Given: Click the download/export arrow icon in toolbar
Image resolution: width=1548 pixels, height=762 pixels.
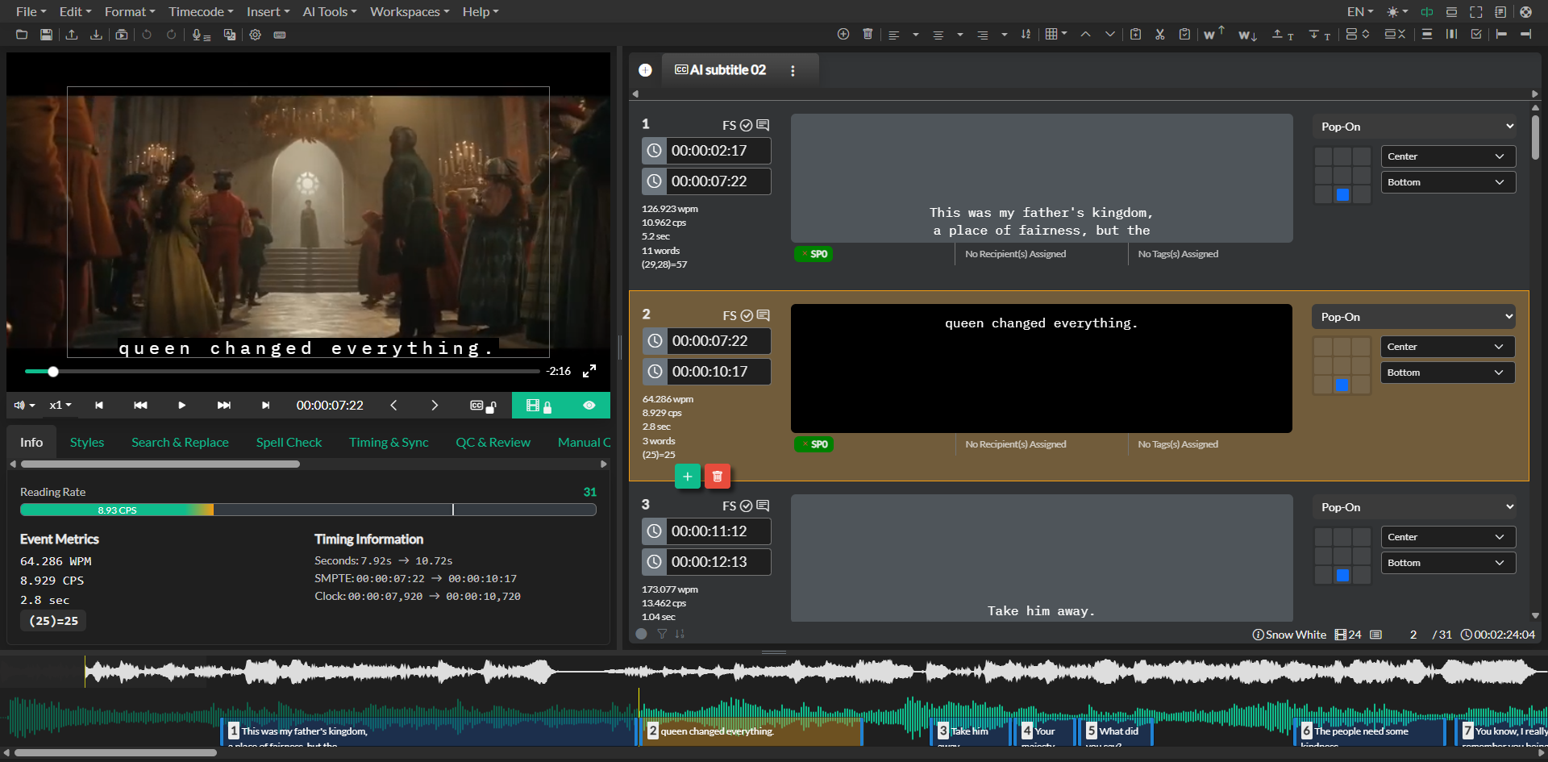Looking at the screenshot, I should 96,35.
